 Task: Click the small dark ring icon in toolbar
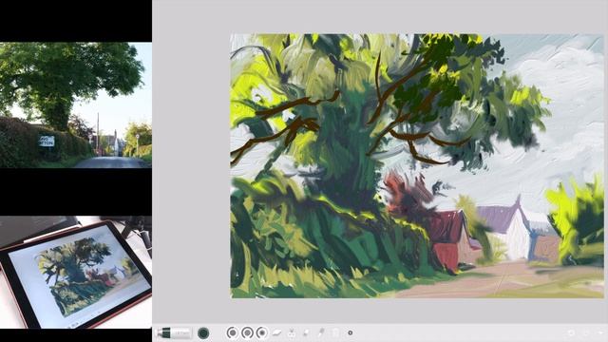pos(351,332)
